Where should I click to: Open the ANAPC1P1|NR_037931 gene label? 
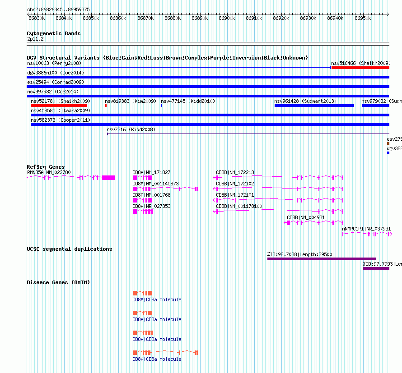[366, 229]
